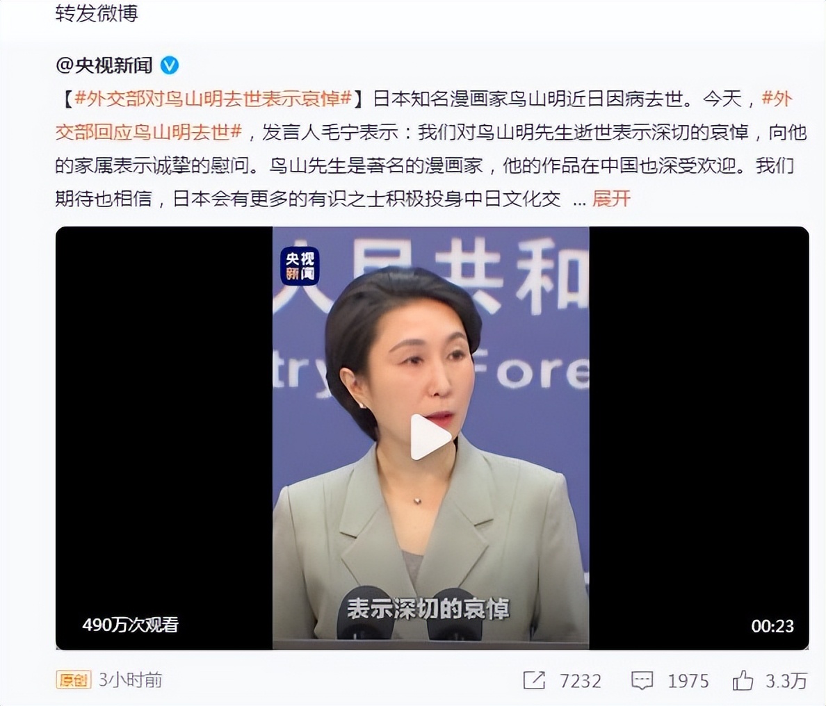Click the 转发微博 repost text
The width and height of the screenshot is (826, 706).
(97, 13)
